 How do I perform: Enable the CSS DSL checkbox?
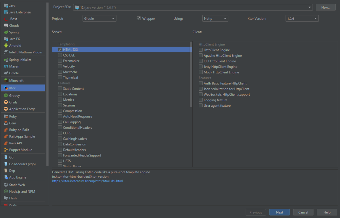(60, 55)
